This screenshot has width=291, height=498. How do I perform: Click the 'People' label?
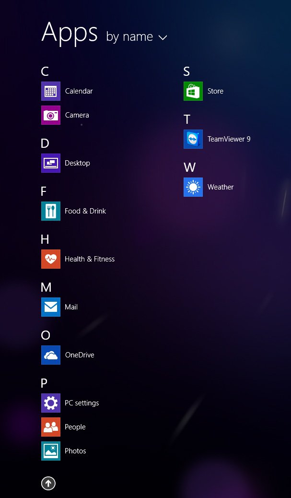point(75,427)
